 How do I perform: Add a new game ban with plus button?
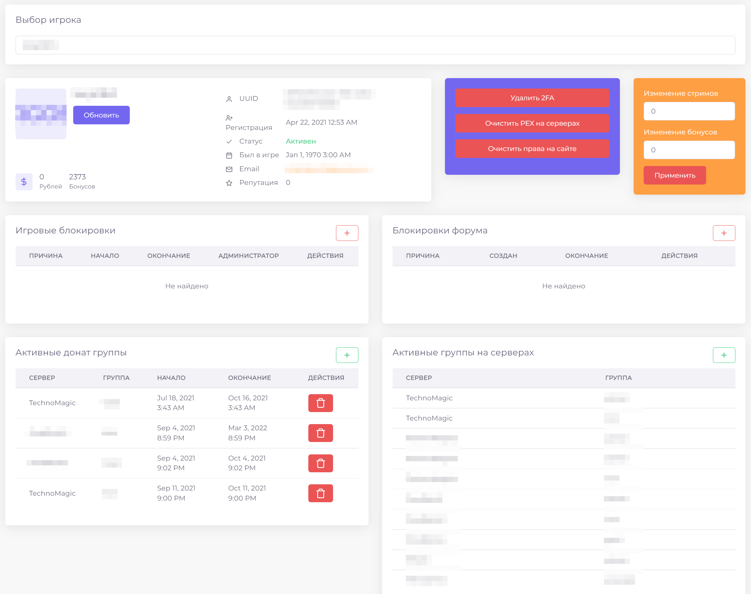click(x=347, y=233)
